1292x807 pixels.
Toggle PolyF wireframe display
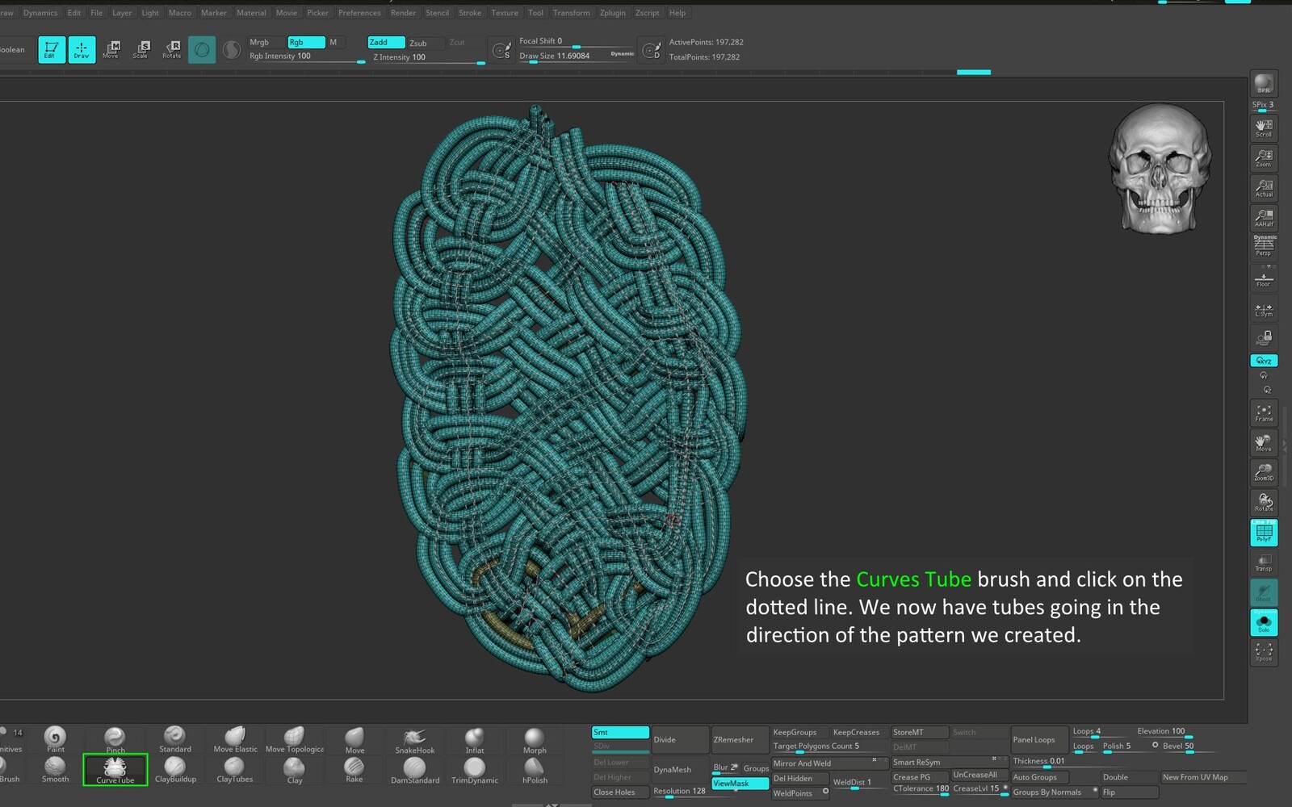(x=1263, y=532)
